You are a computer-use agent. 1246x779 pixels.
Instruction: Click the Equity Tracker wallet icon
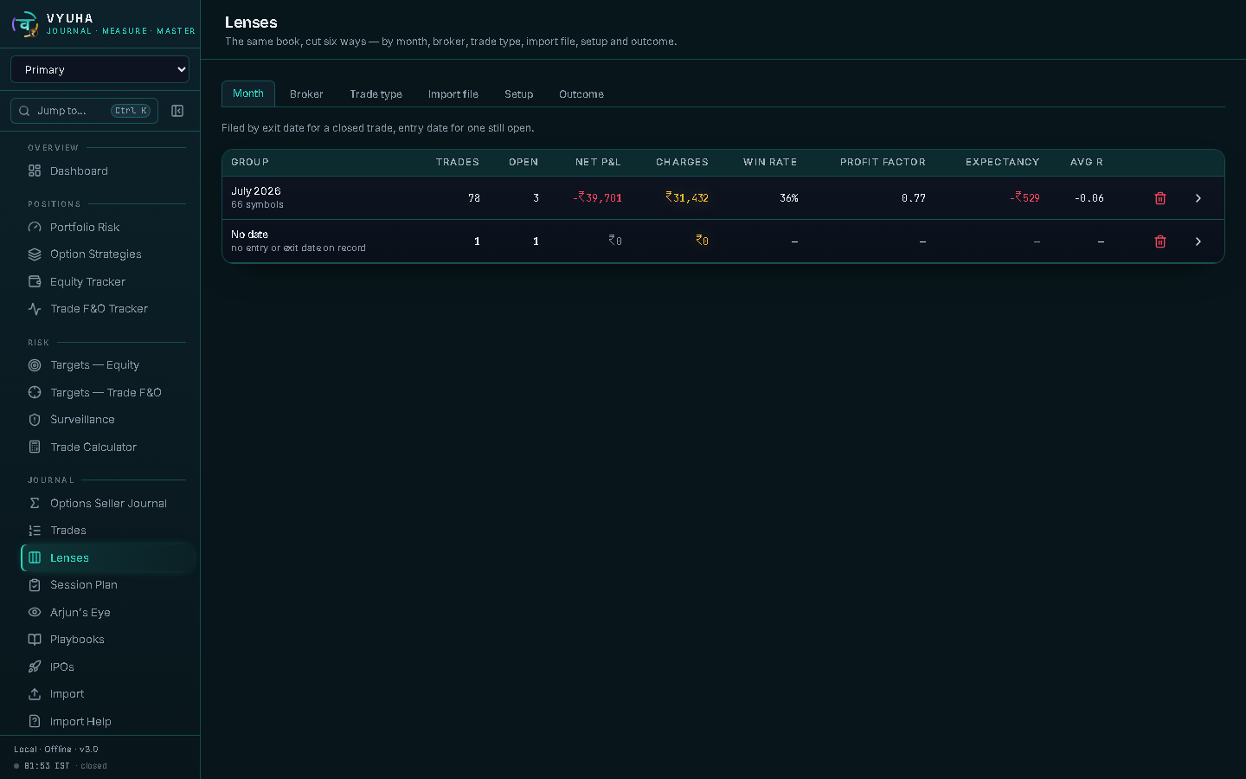click(x=35, y=282)
